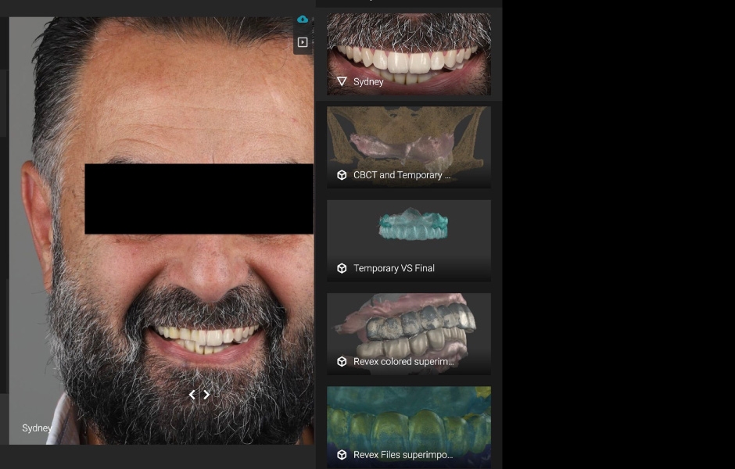Select the 'Temporary VS Final' label text
This screenshot has height=469, width=735.
coord(394,268)
